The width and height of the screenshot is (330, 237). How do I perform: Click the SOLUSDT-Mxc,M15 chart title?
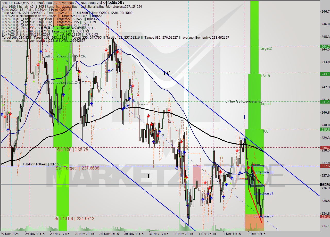point(15,3)
